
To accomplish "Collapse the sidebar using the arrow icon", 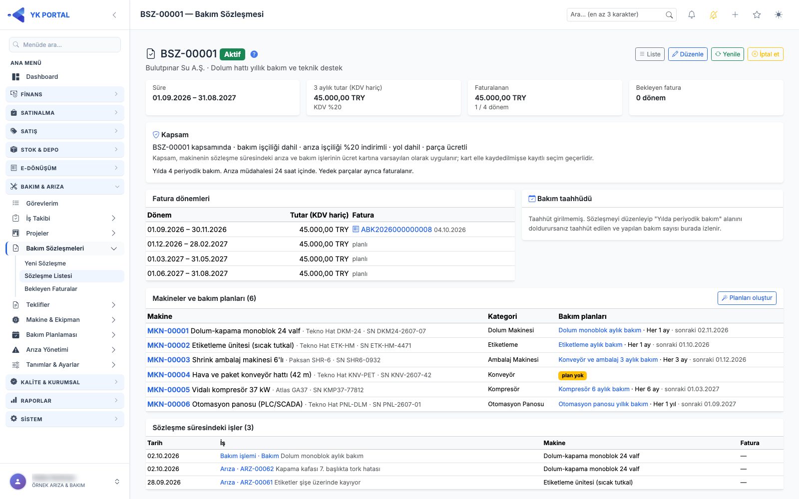I will (x=114, y=15).
